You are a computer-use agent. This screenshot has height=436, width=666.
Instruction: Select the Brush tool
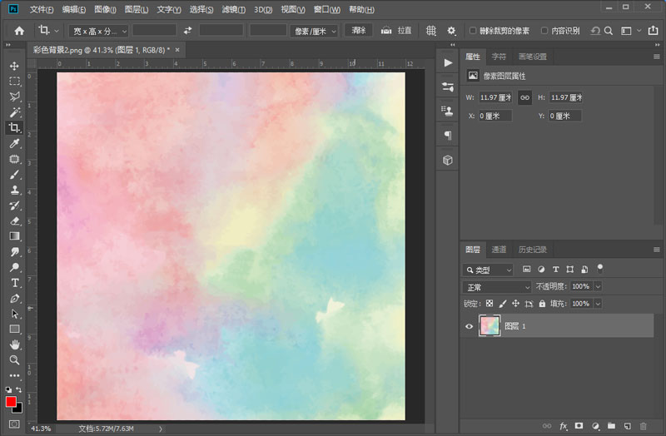click(14, 175)
